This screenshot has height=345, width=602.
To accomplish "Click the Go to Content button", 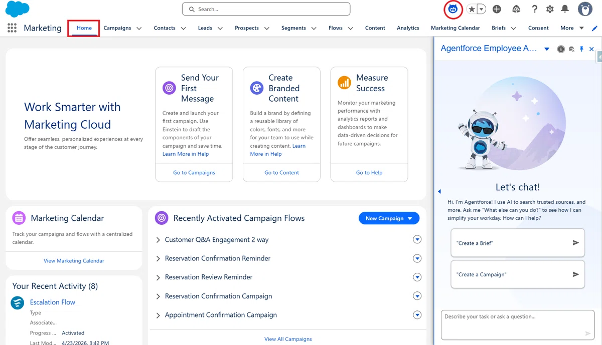I will (x=281, y=172).
